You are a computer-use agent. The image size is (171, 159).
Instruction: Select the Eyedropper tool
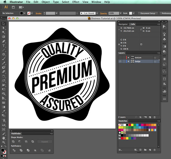(x=4, y=111)
